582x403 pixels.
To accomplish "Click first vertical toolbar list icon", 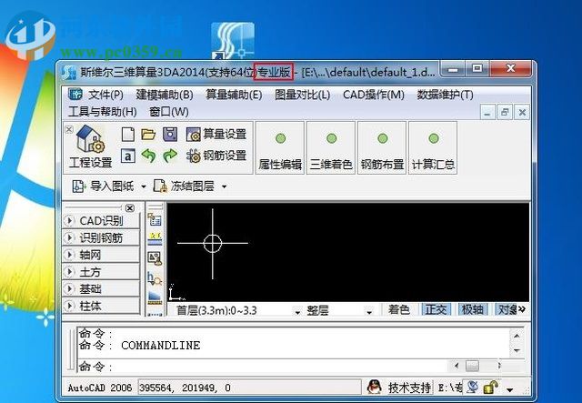I will pos(155,219).
